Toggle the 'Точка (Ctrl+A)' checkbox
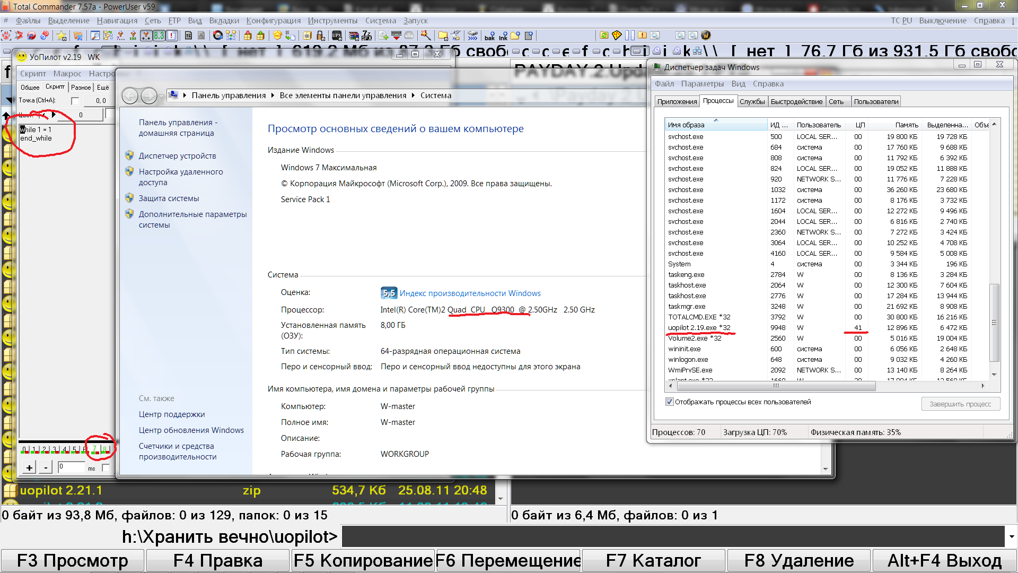The image size is (1018, 573). [75, 101]
